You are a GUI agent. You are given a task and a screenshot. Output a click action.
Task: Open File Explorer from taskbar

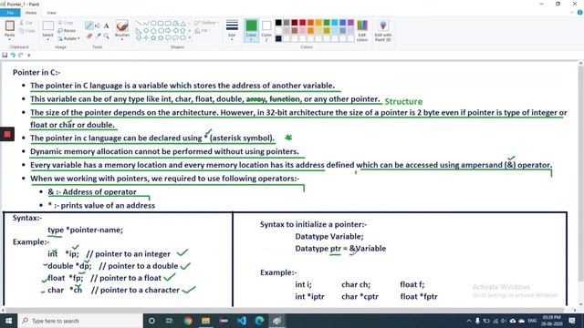tap(205, 321)
